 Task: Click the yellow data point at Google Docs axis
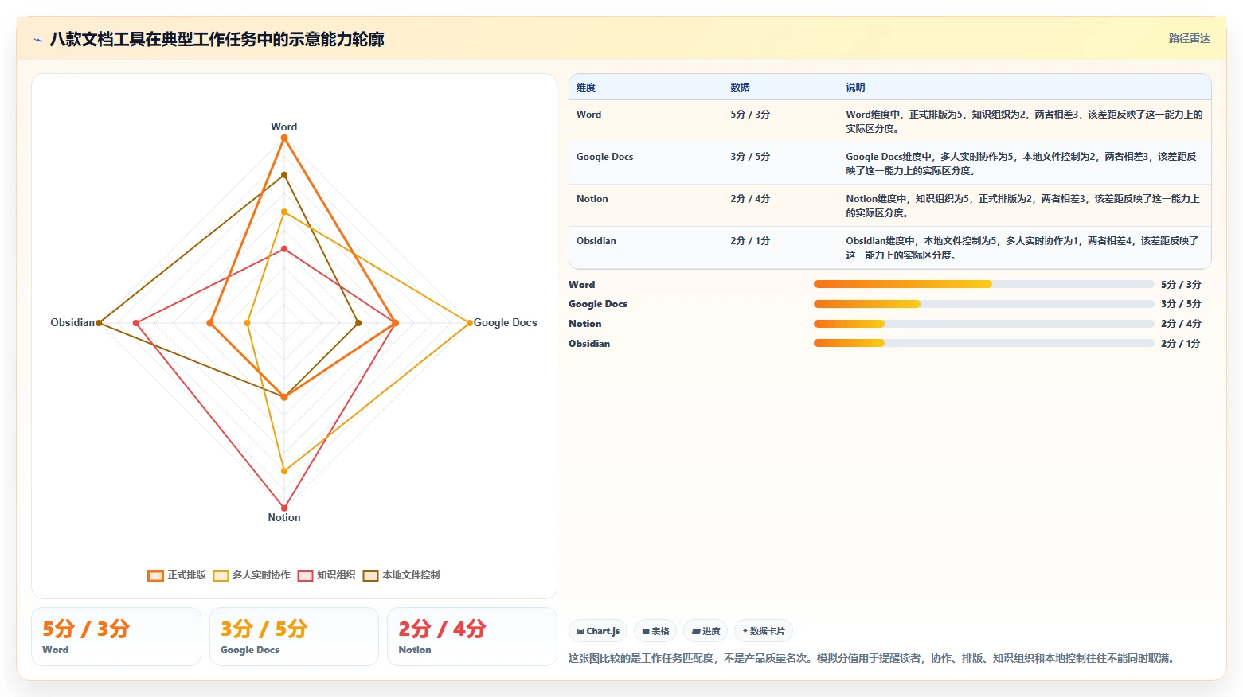coord(469,323)
